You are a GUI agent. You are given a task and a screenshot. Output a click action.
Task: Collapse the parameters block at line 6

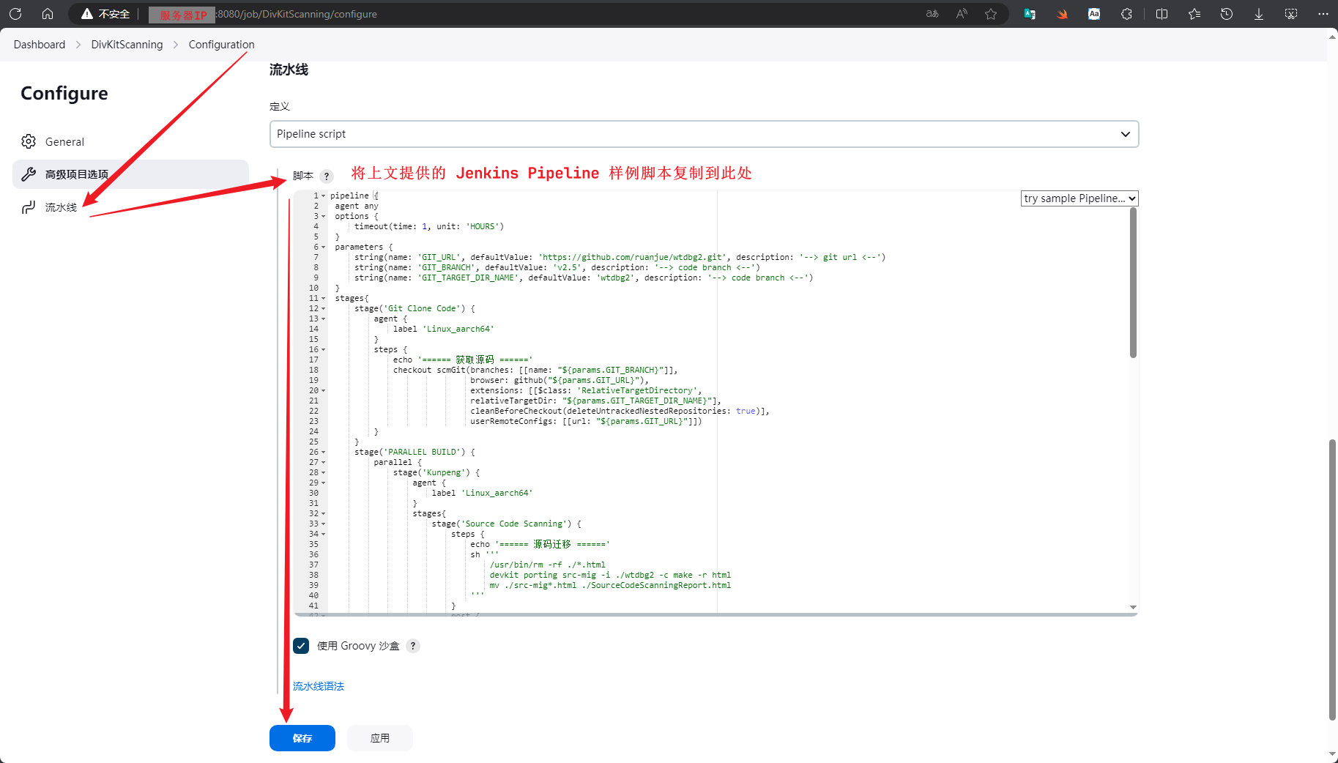(324, 247)
